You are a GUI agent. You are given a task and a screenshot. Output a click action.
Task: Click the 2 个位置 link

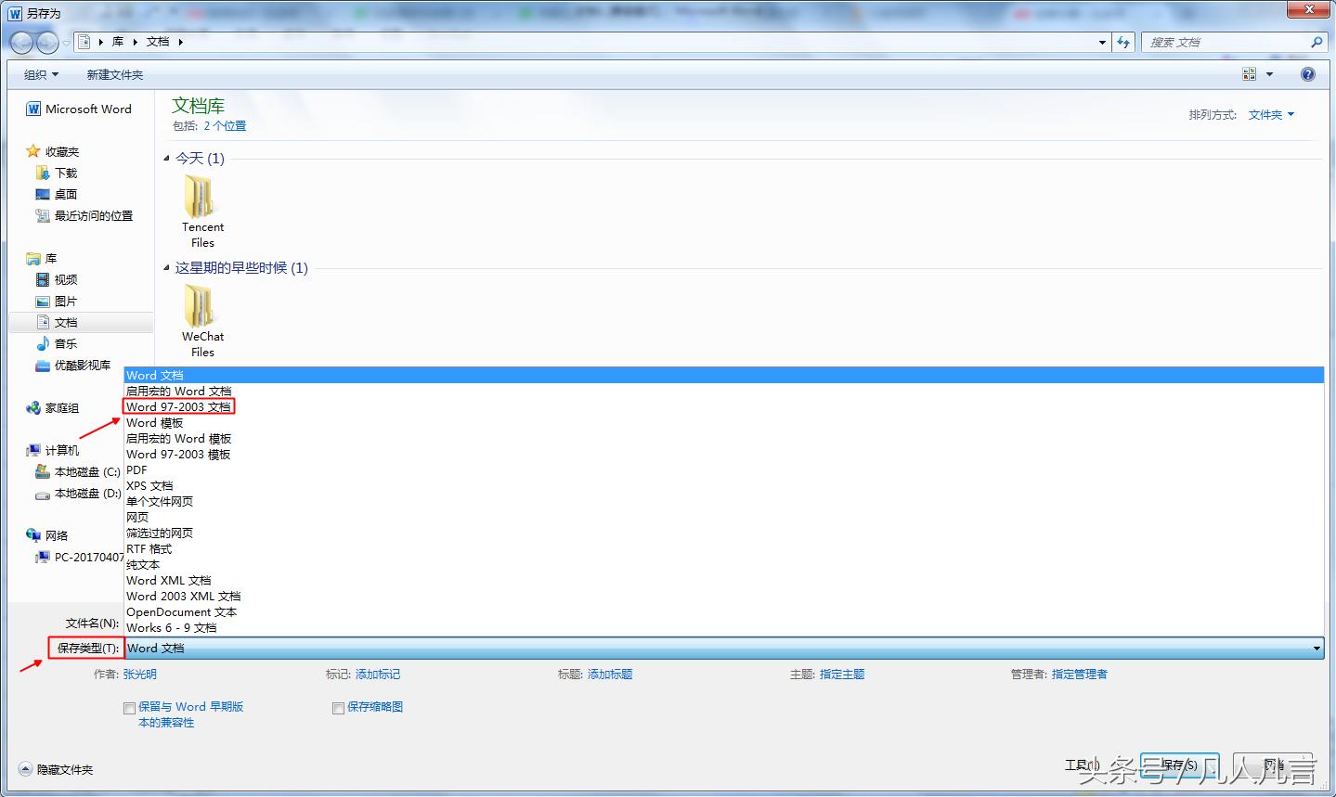(x=225, y=126)
